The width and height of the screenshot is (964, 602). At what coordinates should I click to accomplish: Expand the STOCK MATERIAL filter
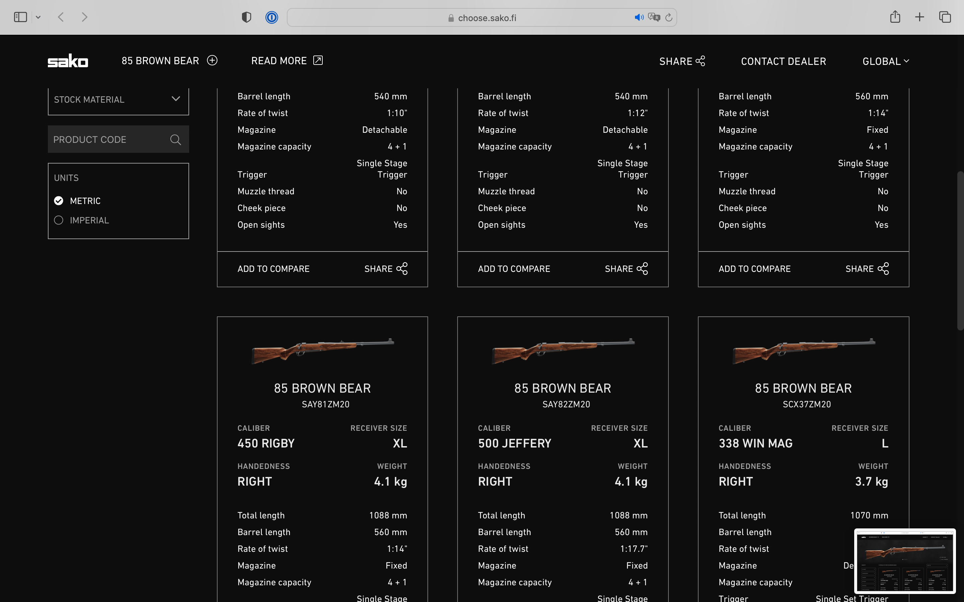(118, 100)
